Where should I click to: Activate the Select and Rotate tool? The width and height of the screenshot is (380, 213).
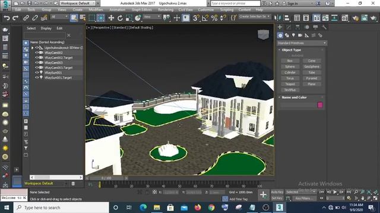(x=120, y=18)
